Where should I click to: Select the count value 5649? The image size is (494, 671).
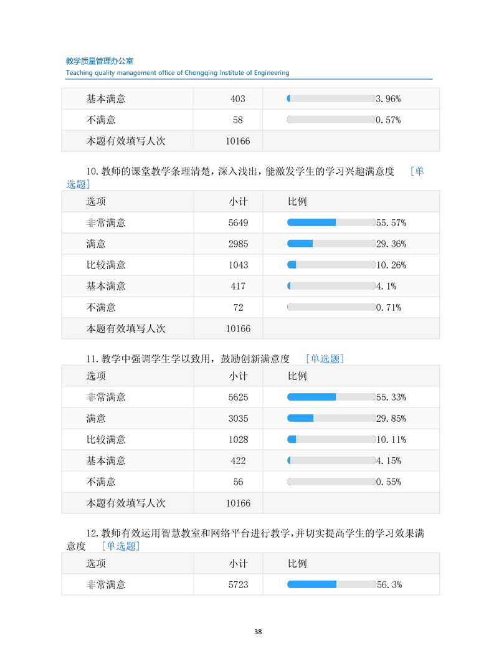tap(238, 223)
